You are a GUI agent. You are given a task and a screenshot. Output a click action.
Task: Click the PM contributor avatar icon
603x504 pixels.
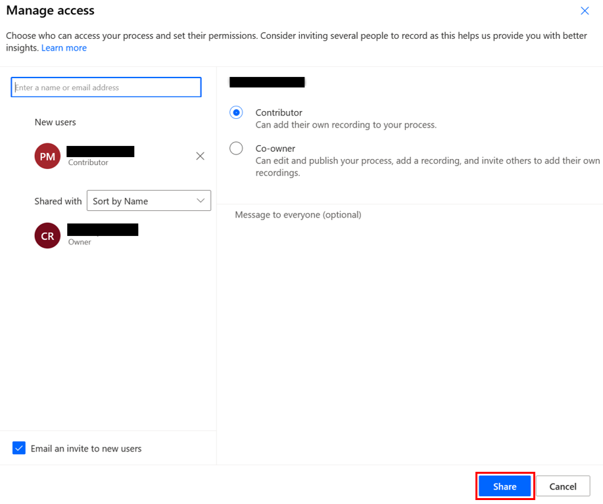pos(47,156)
